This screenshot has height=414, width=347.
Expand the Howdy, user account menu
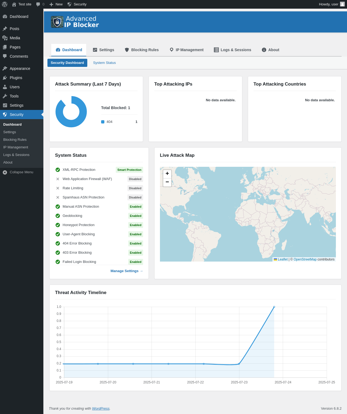tap(328, 4)
